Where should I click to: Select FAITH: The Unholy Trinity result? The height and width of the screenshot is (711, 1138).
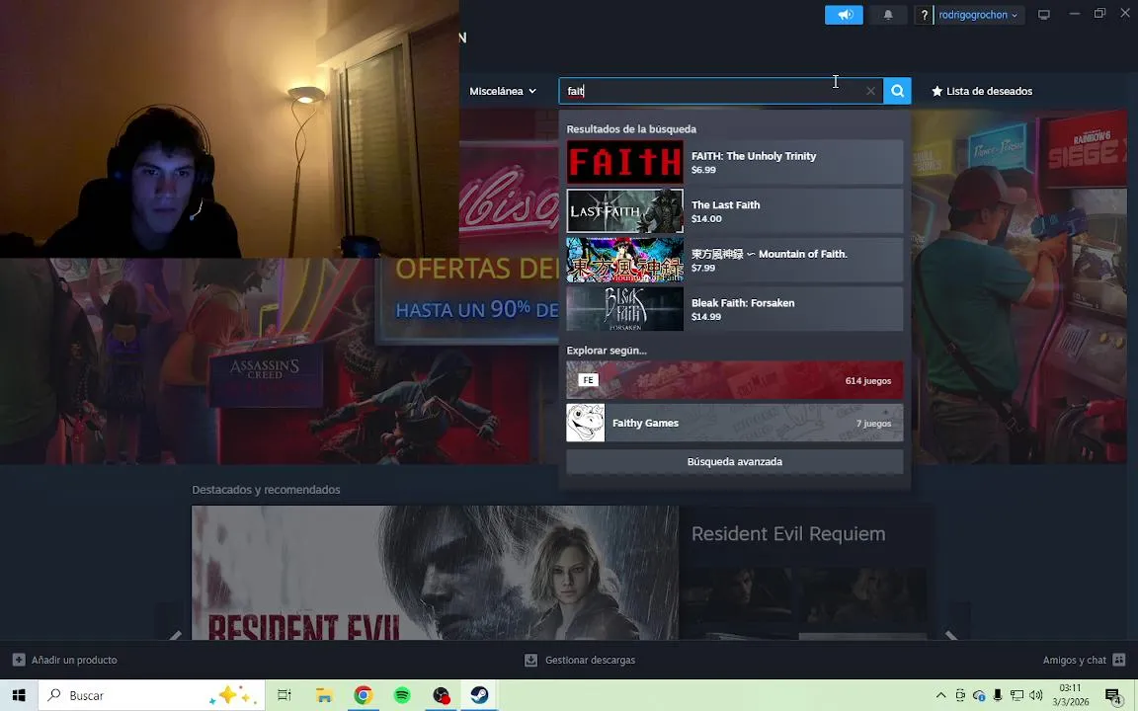point(735,162)
